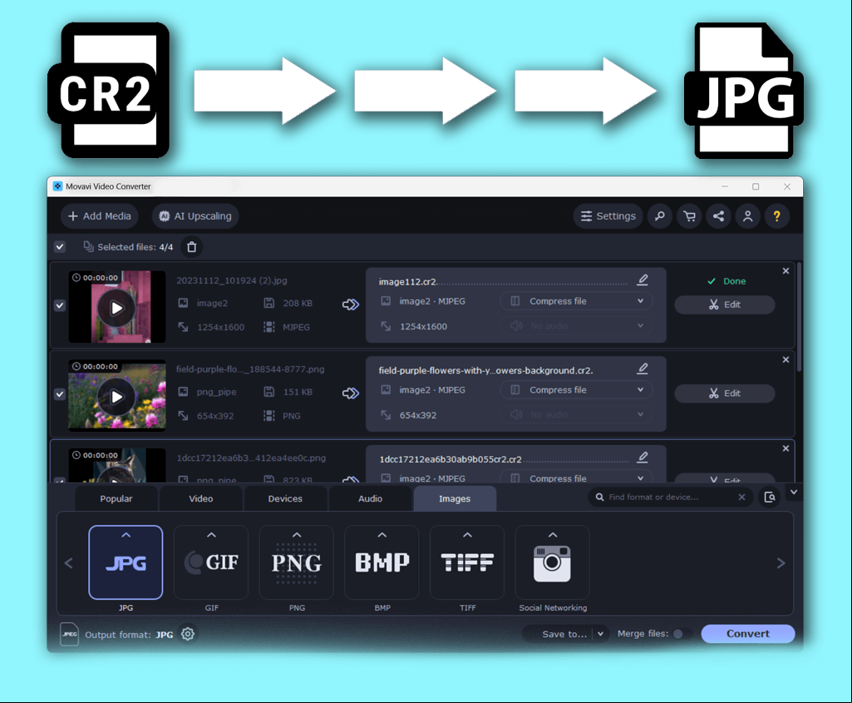
Task: Choose the PNG format tile
Action: pyautogui.click(x=296, y=562)
